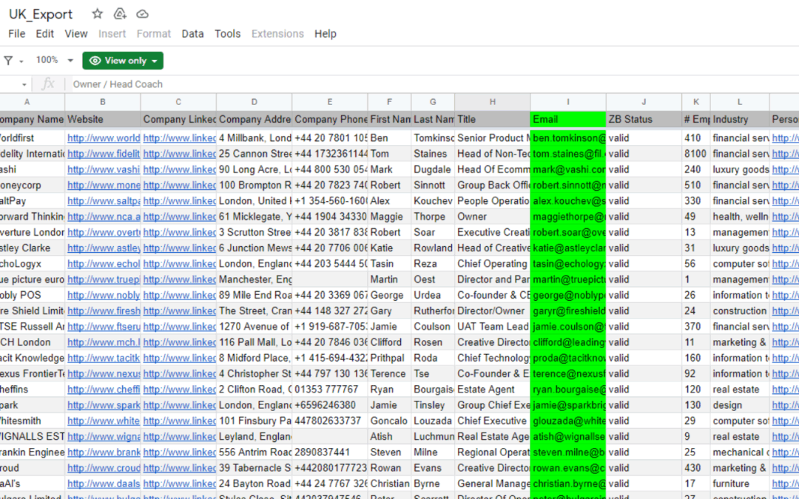Select the phone cell 447802633737
Screen dimensions: 799x499
tap(330, 421)
